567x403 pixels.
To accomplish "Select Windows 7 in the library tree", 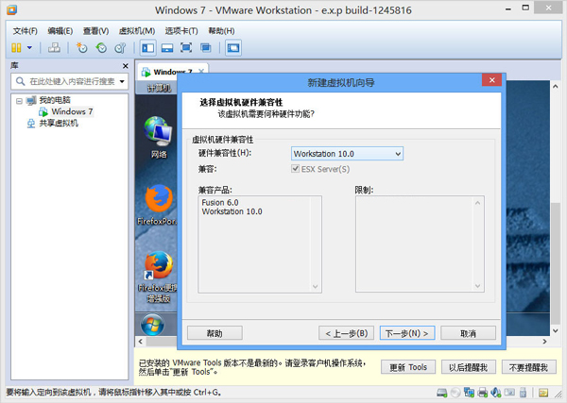I will [72, 111].
